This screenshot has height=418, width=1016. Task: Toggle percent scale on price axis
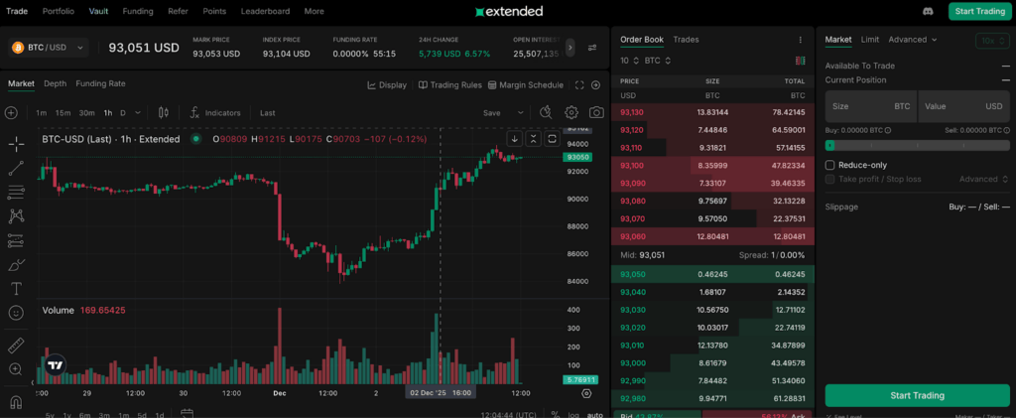pos(556,415)
